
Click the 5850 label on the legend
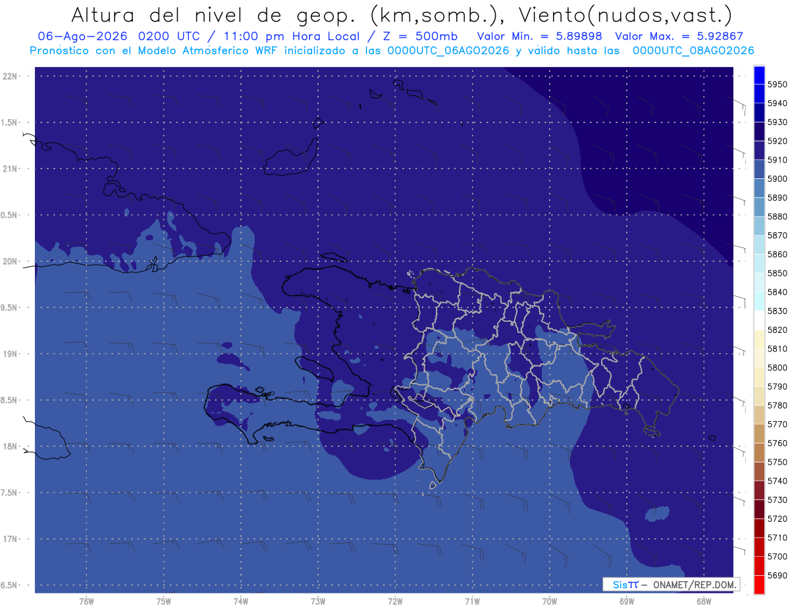tap(777, 273)
